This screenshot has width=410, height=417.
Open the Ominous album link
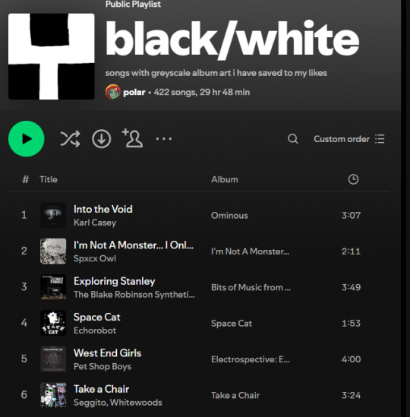point(229,216)
